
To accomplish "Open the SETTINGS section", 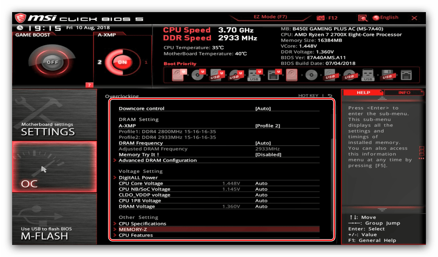I will click(54, 114).
